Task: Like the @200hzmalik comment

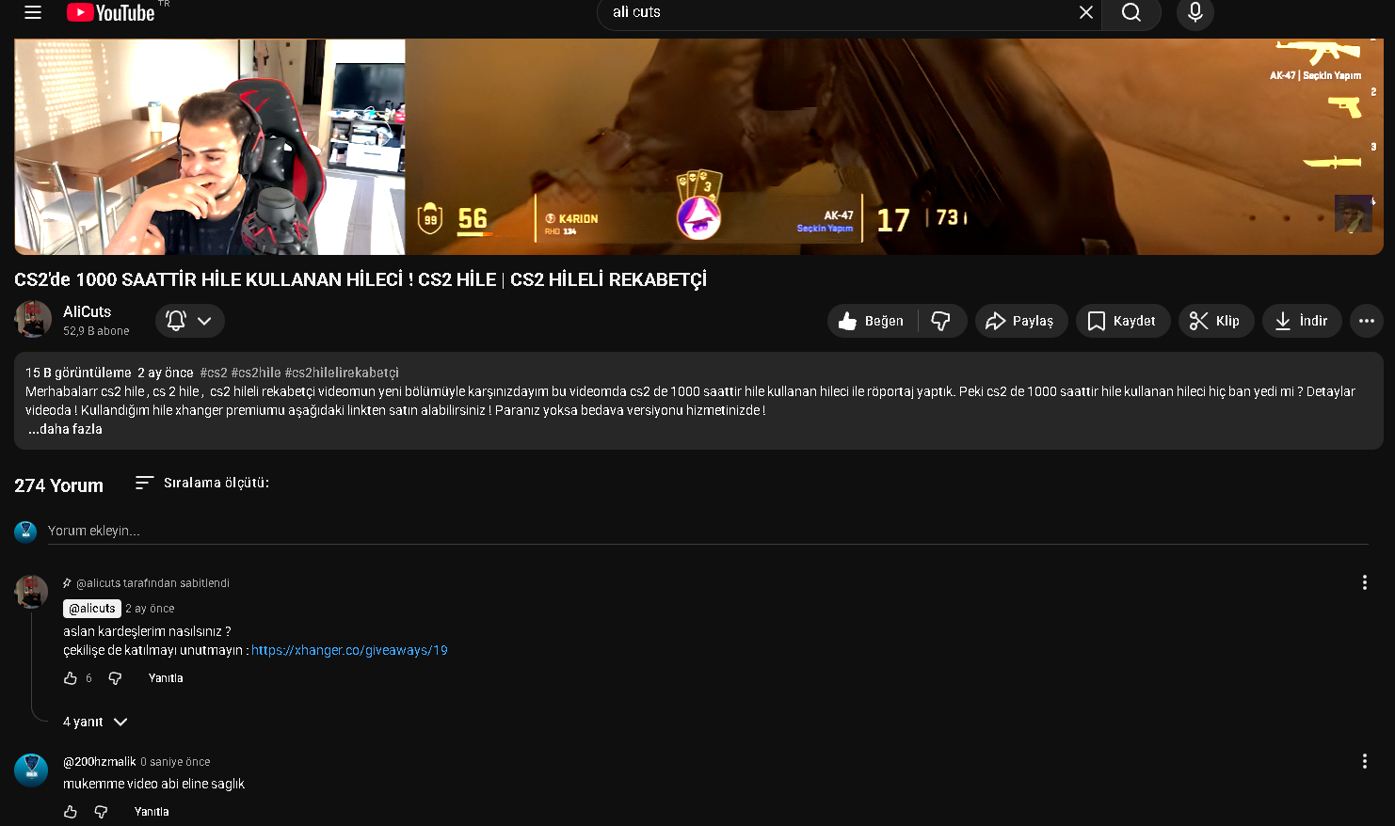Action: (x=71, y=812)
